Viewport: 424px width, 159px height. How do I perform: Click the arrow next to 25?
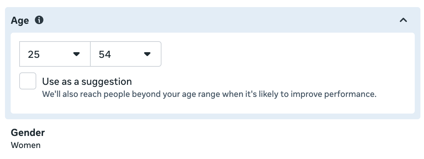point(76,54)
